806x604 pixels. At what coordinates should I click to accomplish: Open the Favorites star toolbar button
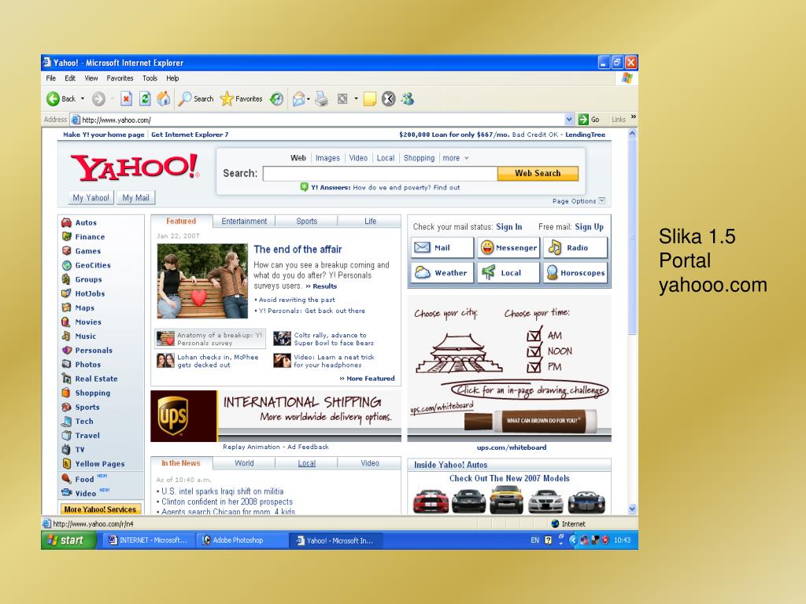pos(242,98)
